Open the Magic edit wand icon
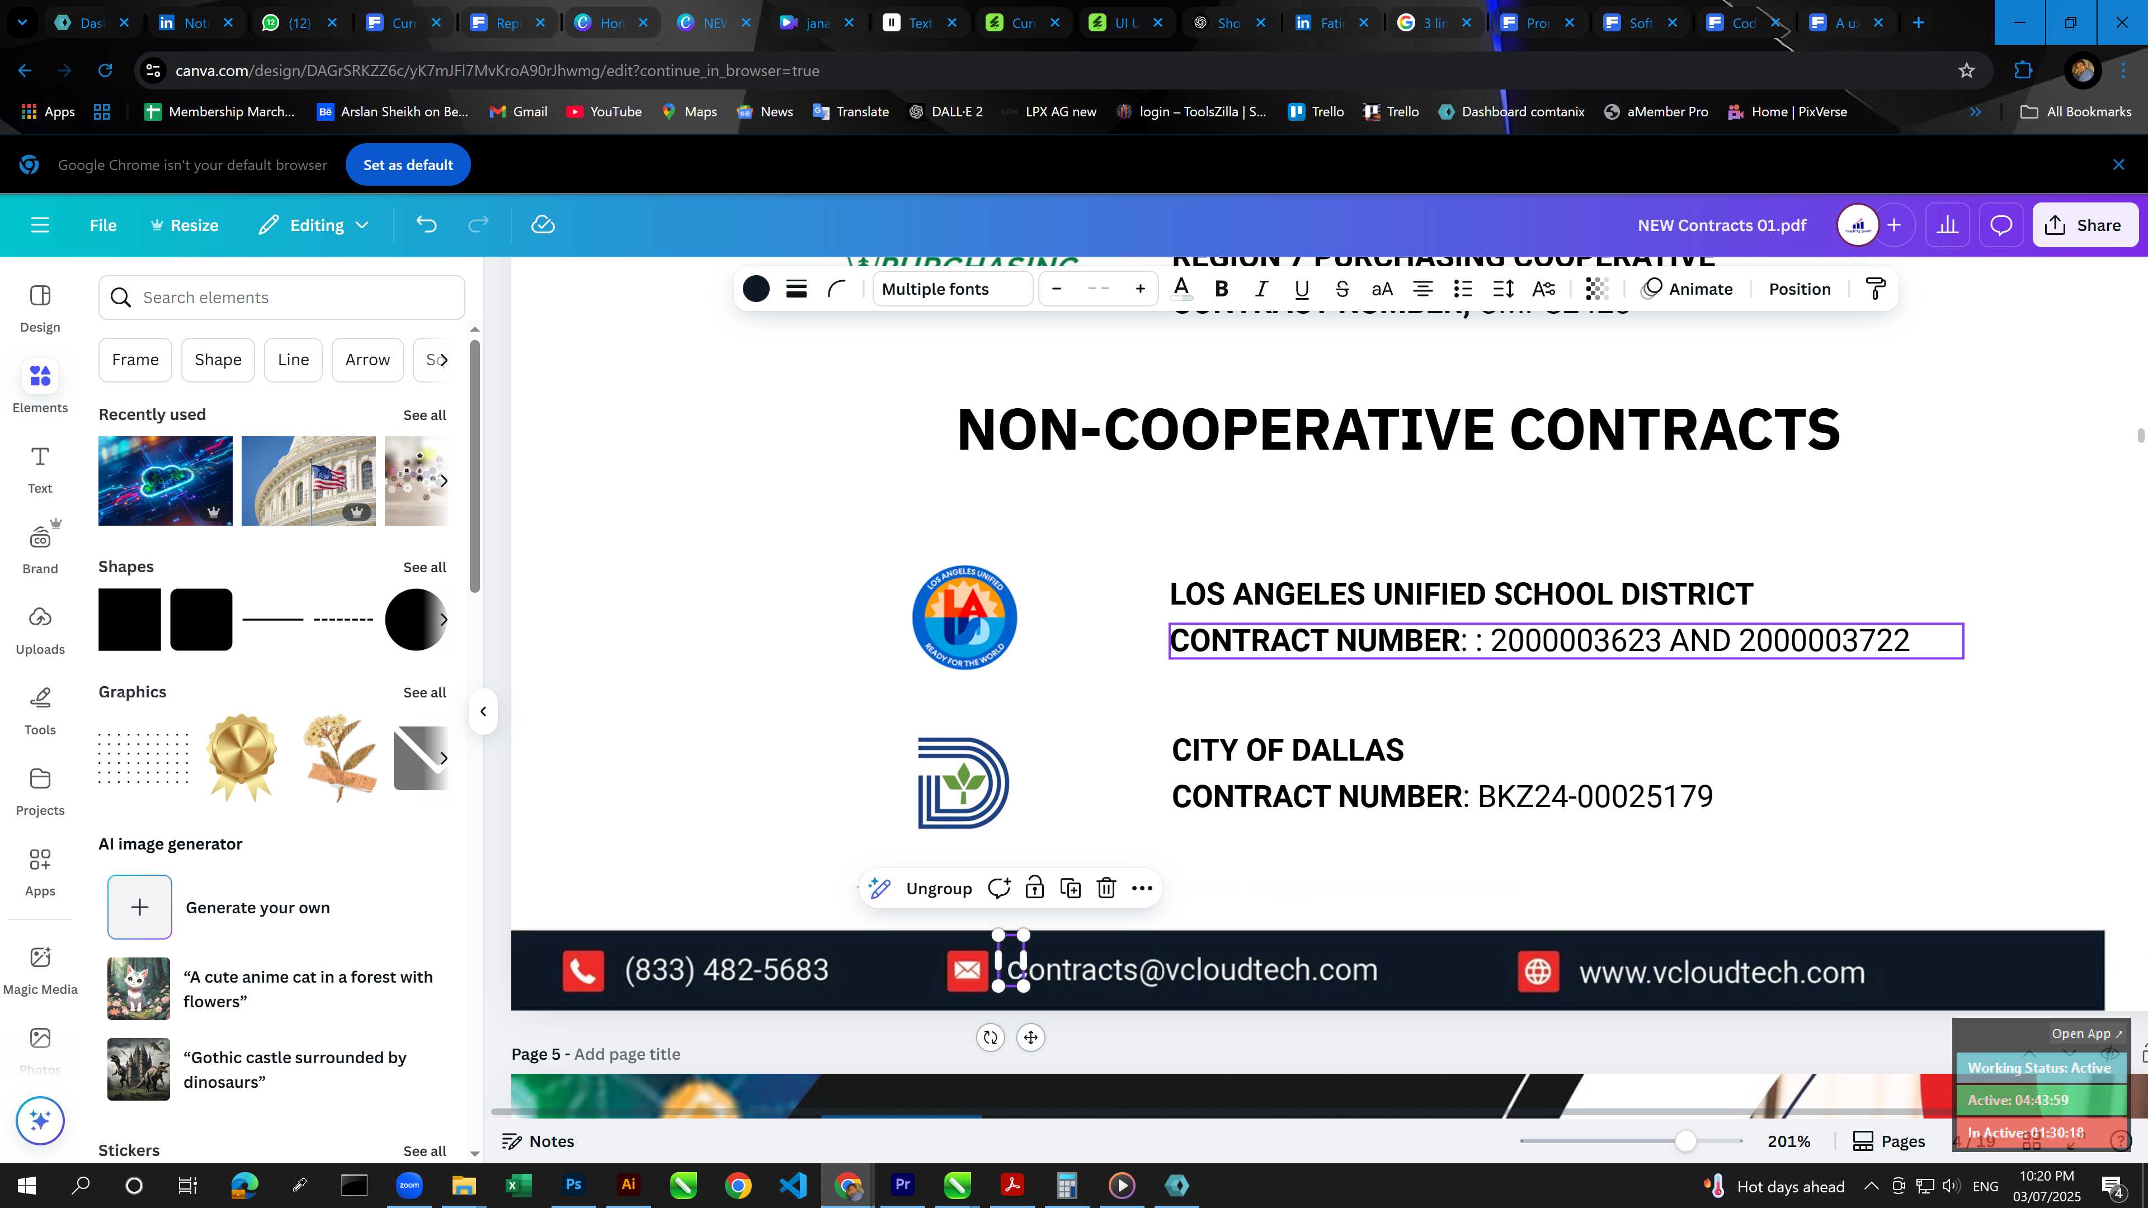 point(880,889)
